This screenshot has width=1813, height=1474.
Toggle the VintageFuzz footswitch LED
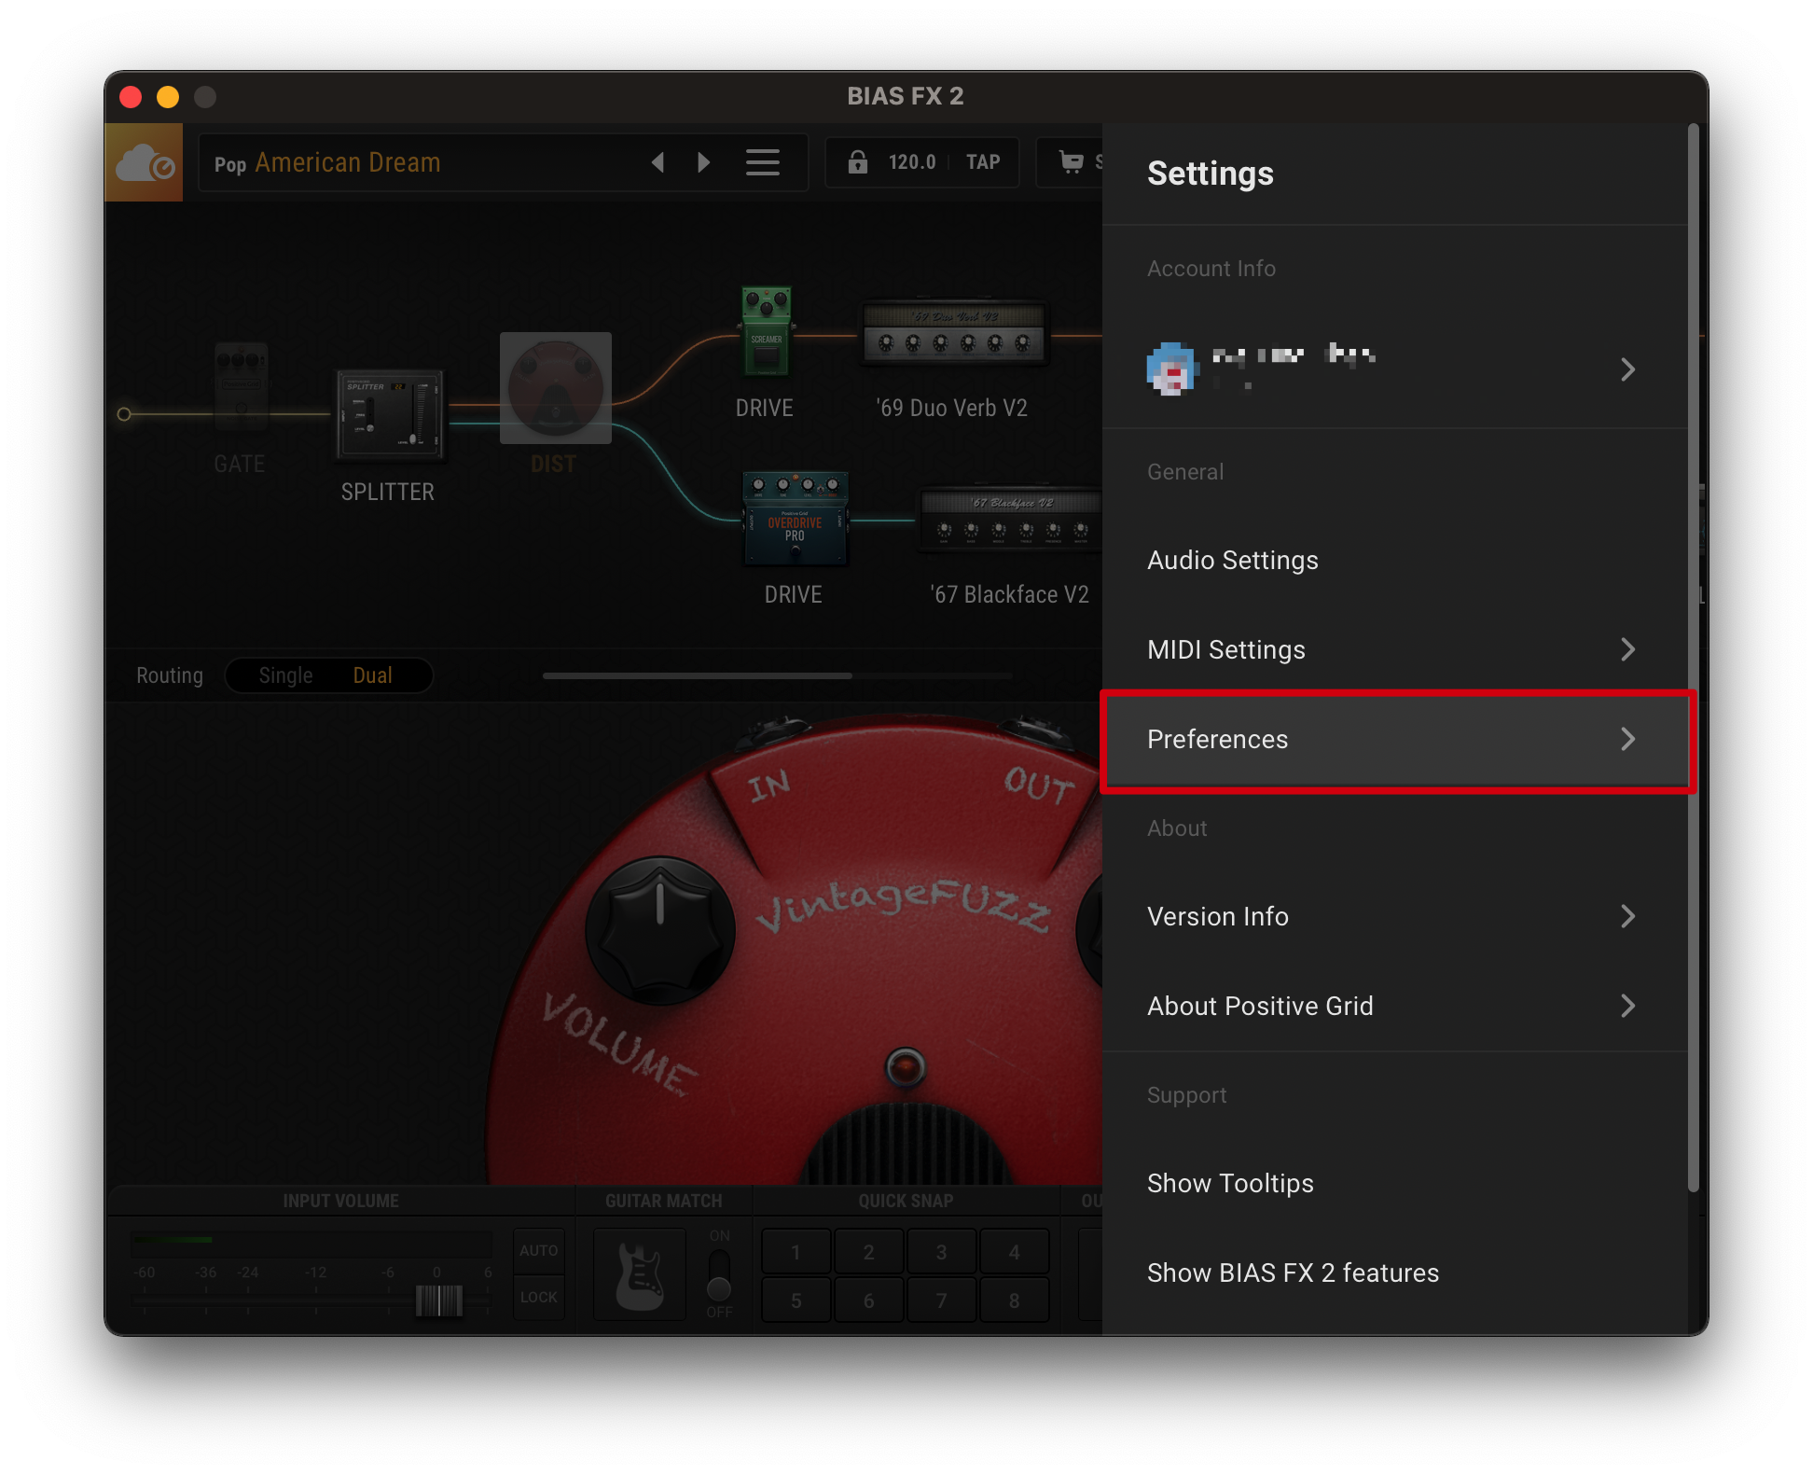(x=905, y=1067)
